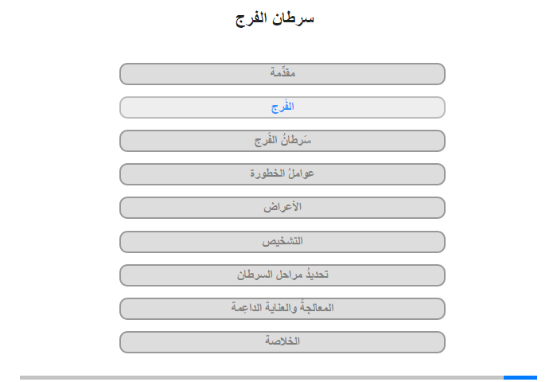Open the مقدّمة section button

tap(282, 74)
